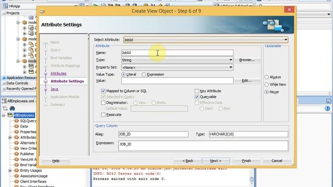This screenshot has width=333, height=187.
Task: Click the hierarchy sort icon in Structure panel
Action: click(x=5, y=109)
